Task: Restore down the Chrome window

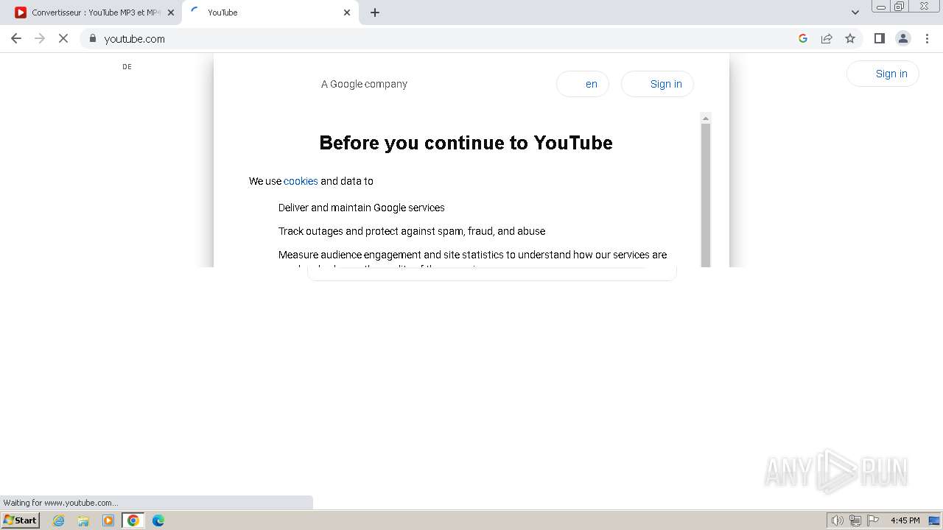Action: tap(899, 7)
